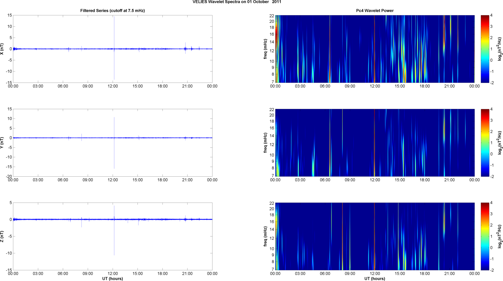Click the "Y (nT)" axis label
This screenshot has width=503, height=281.
tap(2, 143)
